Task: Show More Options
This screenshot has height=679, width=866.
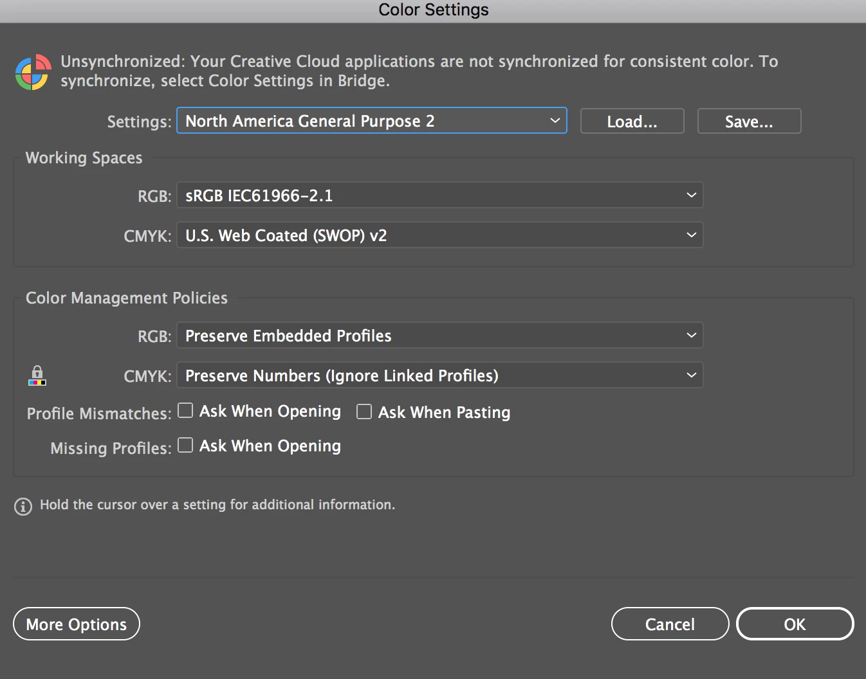Action: [77, 624]
